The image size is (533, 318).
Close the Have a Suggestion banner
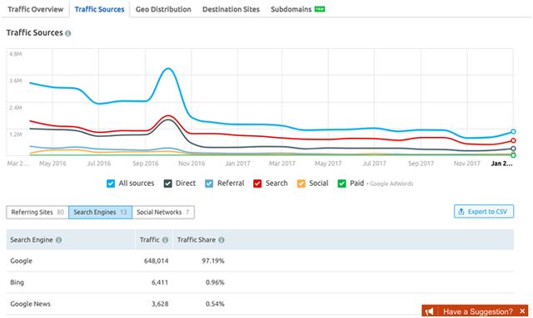[522, 311]
